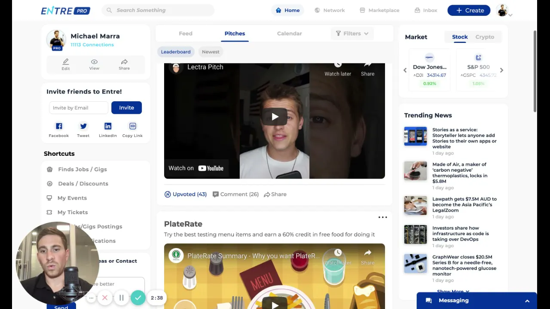Click the profile Share arrow icon
This screenshot has width=550, height=309.
tap(124, 62)
